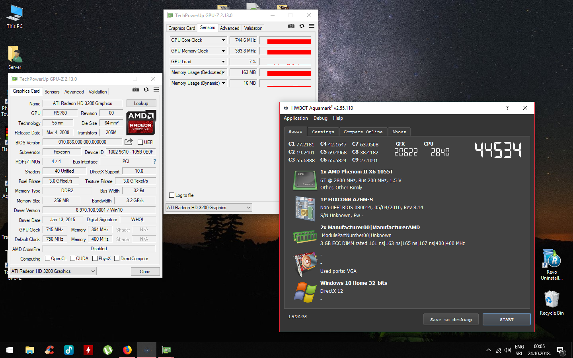The image size is (573, 358).
Task: Click the motherboard icon in Aquamark
Action: pos(305,208)
